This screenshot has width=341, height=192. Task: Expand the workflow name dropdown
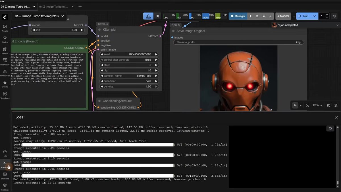pyautogui.click(x=63, y=16)
